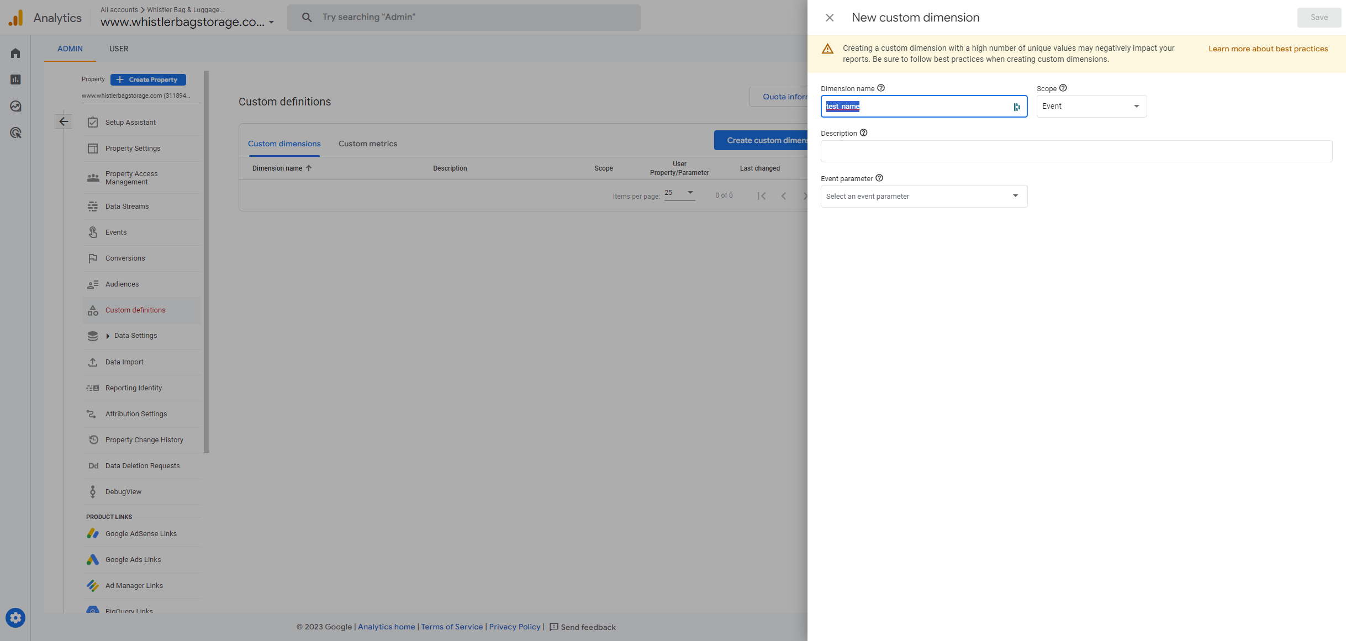This screenshot has height=641, width=1346.
Task: Open Reporting Identity menu item
Action: [134, 388]
